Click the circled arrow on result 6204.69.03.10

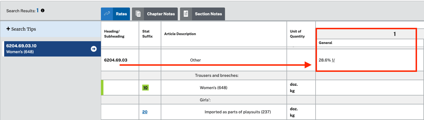94,49
